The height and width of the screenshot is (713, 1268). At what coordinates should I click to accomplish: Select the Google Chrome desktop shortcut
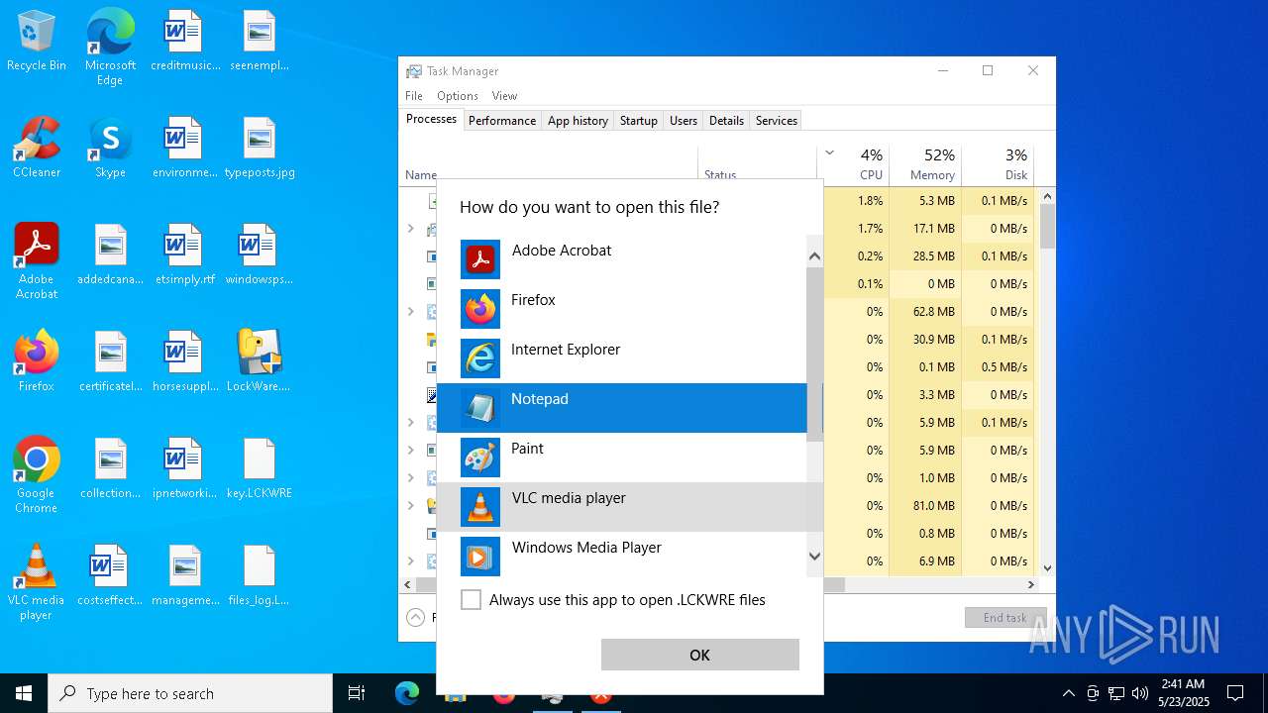pyautogui.click(x=37, y=475)
